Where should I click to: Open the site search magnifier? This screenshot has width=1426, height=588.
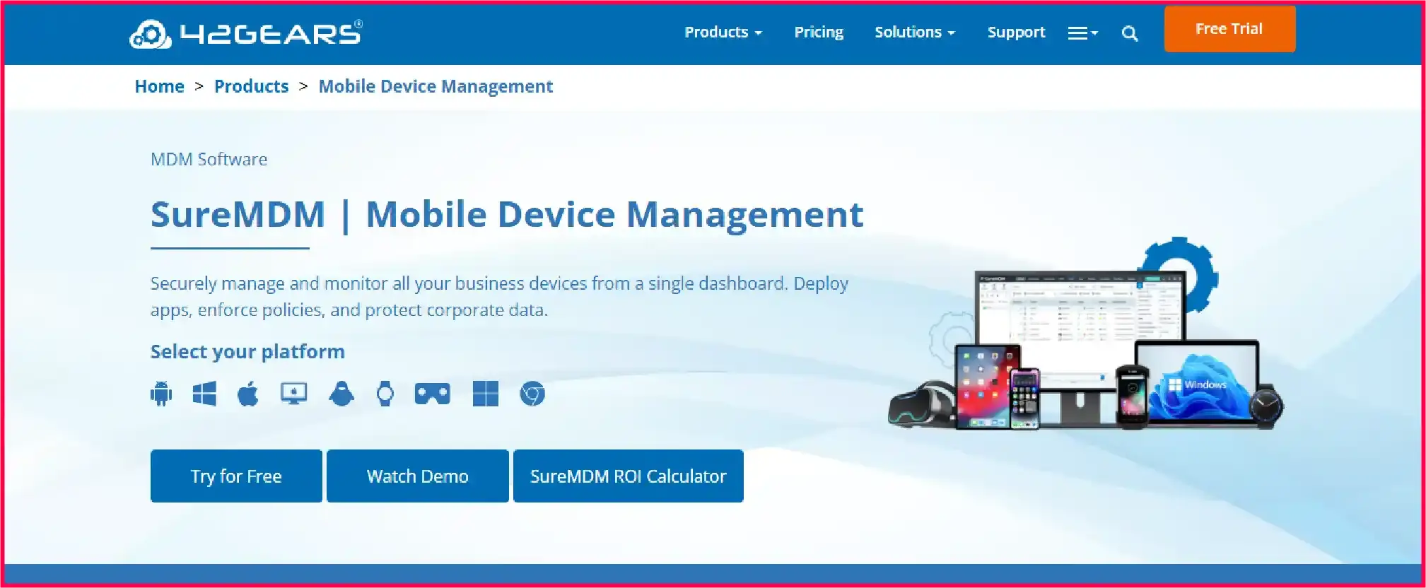click(x=1130, y=33)
